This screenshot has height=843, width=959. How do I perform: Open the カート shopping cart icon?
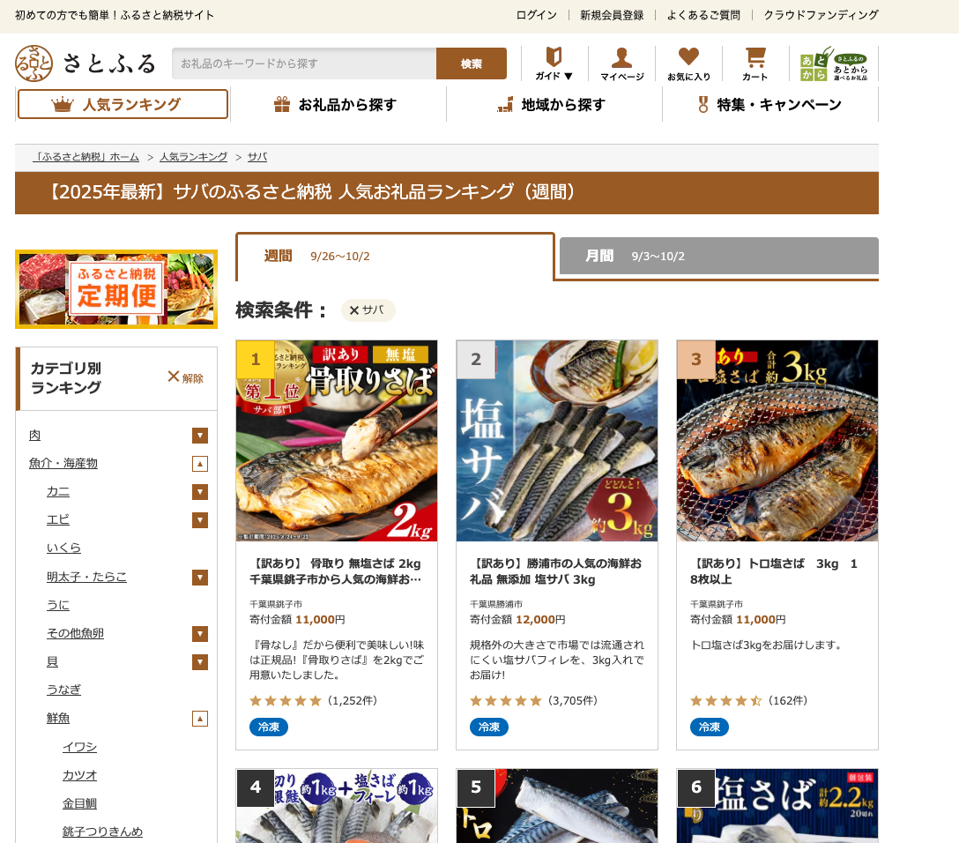click(755, 63)
